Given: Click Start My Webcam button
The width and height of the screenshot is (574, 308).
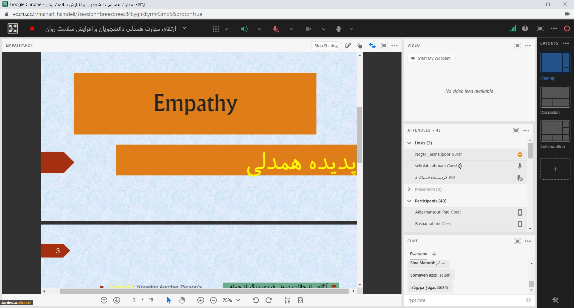Looking at the screenshot, I should pyautogui.click(x=431, y=58).
